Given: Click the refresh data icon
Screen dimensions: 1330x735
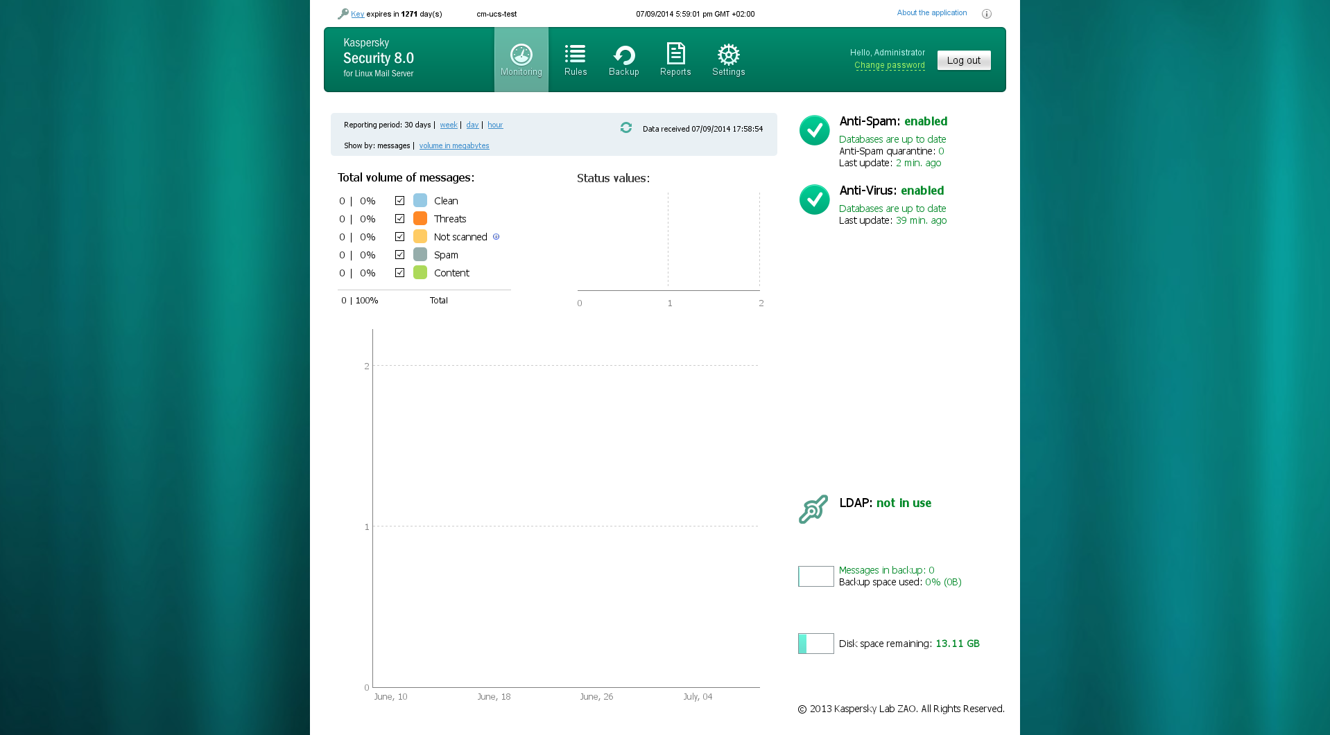Looking at the screenshot, I should (625, 127).
